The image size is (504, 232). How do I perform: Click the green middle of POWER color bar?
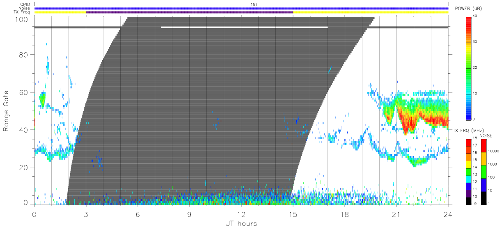click(469, 68)
